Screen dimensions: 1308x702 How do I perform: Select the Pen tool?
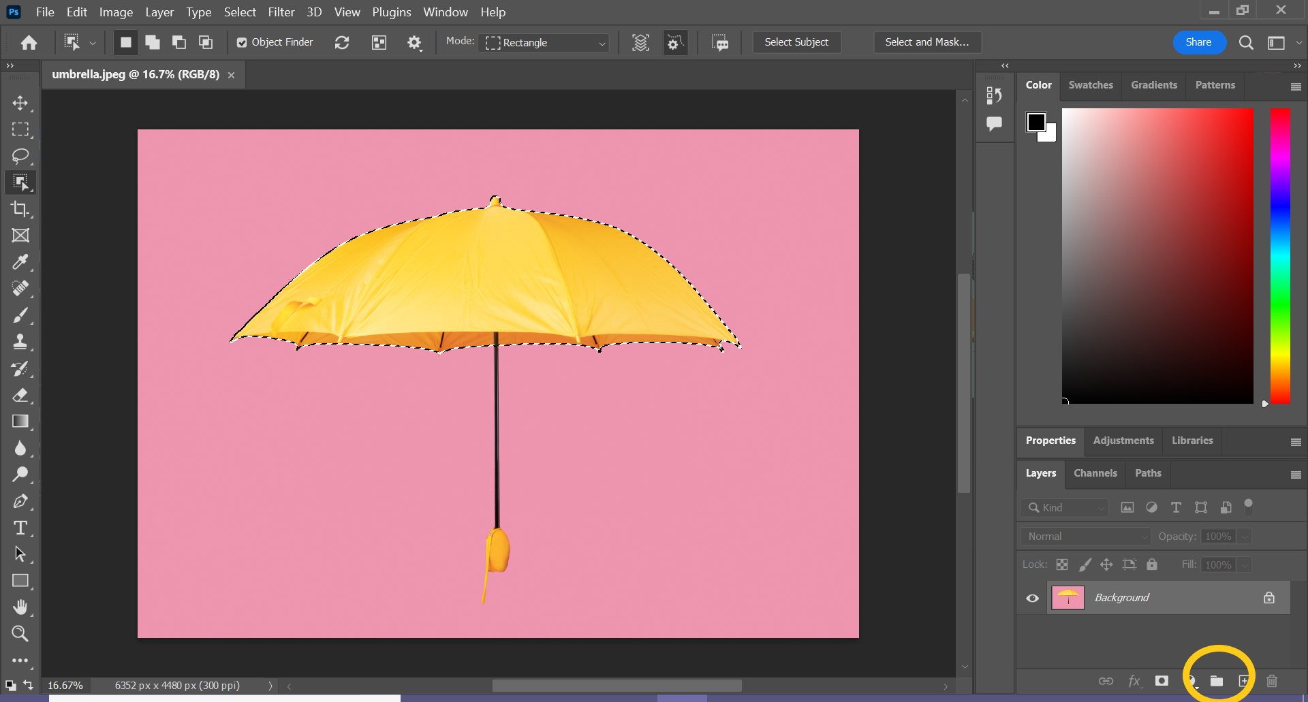(20, 502)
